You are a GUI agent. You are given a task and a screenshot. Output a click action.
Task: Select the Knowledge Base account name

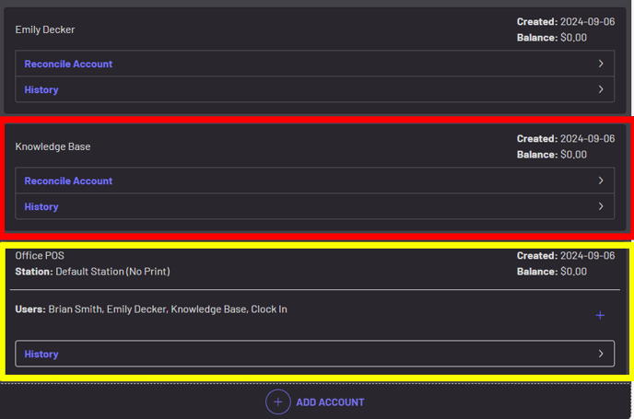(53, 146)
